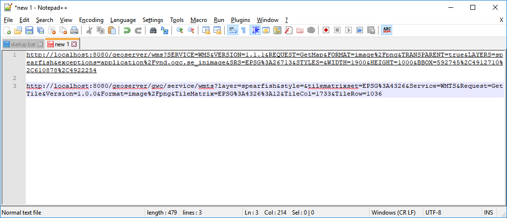Close the startup.bat tab
Viewport: 507px width, 218px height.
tap(41, 44)
